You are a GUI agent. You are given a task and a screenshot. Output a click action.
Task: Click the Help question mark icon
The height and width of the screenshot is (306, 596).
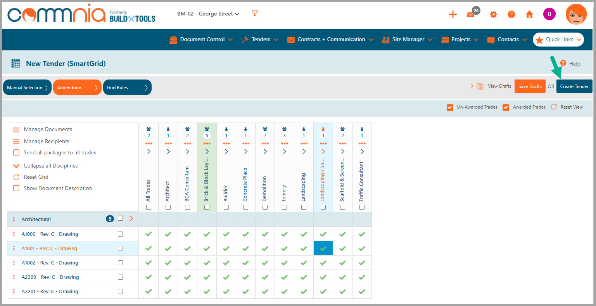tap(563, 63)
